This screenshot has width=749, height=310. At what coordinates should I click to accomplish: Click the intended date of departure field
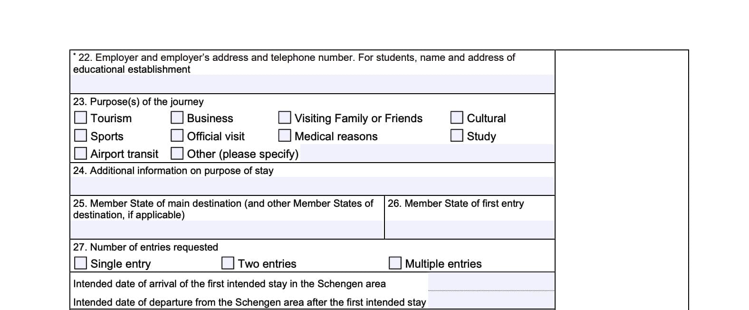[x=491, y=301]
